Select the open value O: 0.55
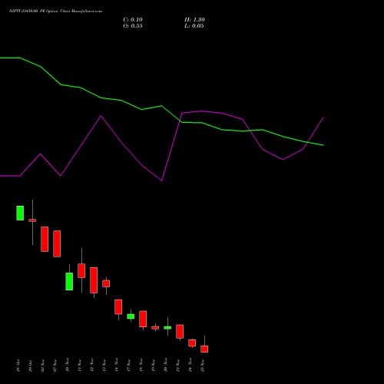 pyautogui.click(x=133, y=26)
